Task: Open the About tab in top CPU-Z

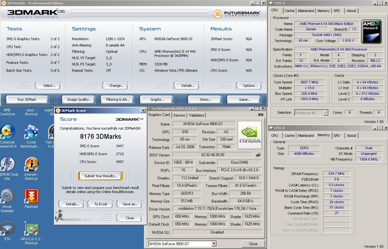Action: point(351,11)
